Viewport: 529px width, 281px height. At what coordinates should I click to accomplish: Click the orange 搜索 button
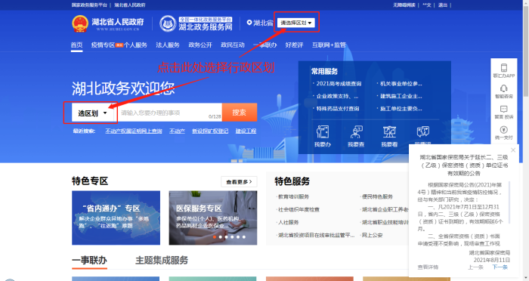coord(240,113)
